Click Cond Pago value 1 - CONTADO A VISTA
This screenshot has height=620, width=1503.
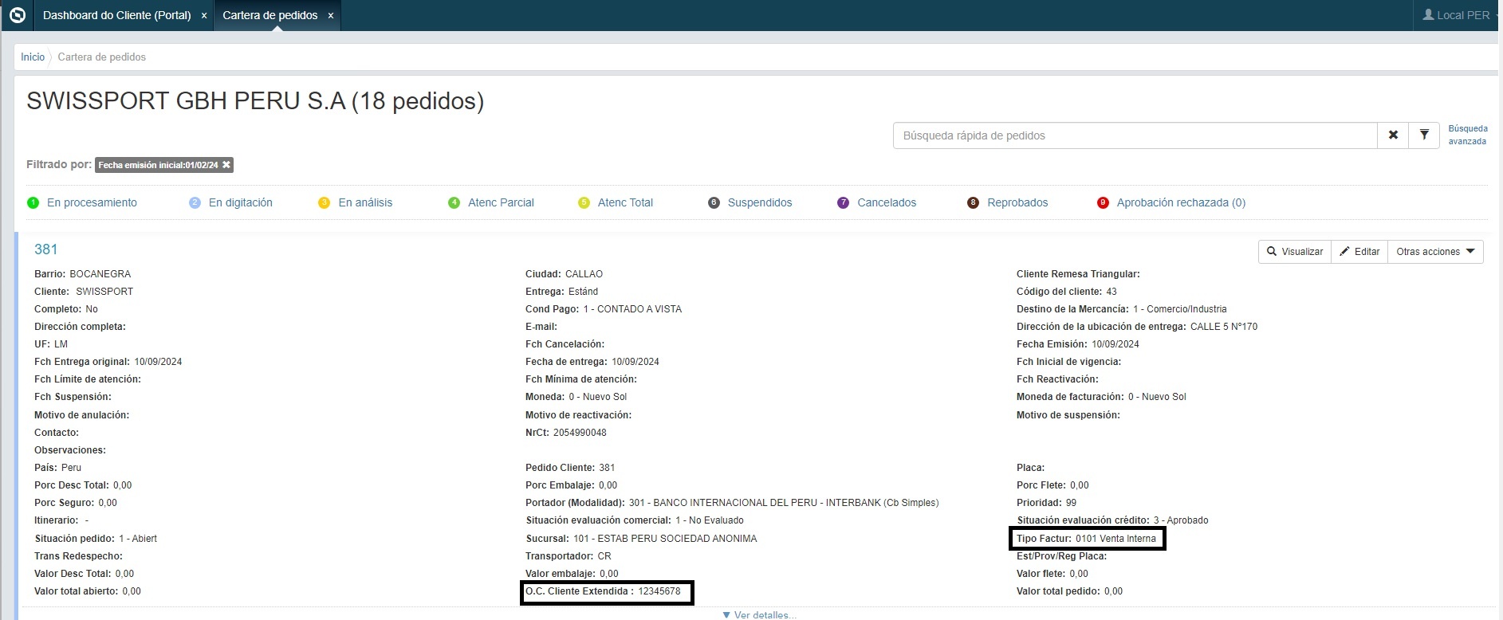pos(632,309)
